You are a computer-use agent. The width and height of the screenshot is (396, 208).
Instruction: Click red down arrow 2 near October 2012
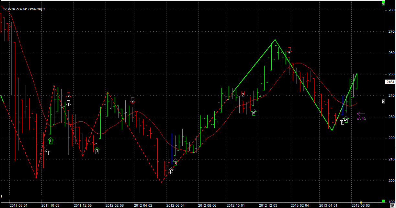pyautogui.click(x=243, y=94)
